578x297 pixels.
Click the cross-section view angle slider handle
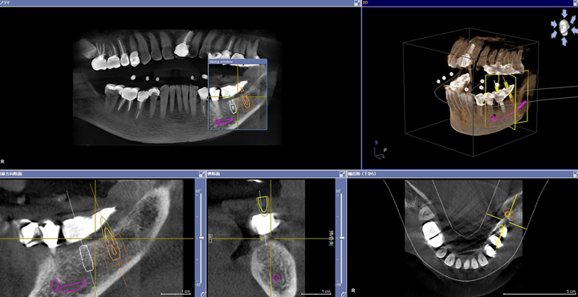coord(342,238)
